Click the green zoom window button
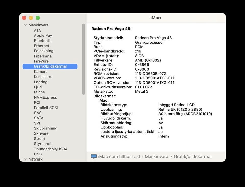 pyautogui.click(x=38, y=18)
